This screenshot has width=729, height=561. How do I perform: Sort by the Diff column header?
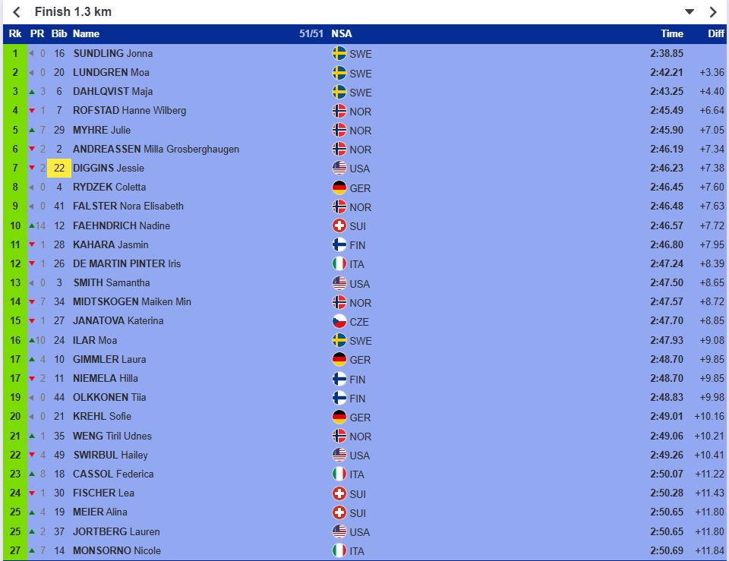click(x=716, y=34)
